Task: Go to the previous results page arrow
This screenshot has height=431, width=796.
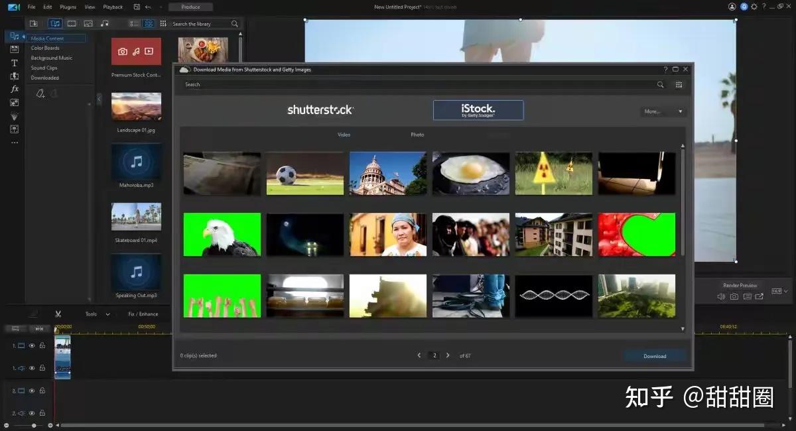Action: tap(419, 355)
